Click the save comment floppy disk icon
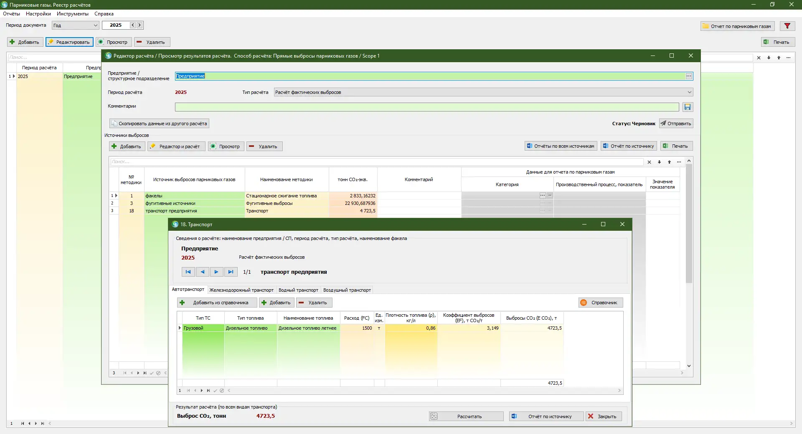 688,107
